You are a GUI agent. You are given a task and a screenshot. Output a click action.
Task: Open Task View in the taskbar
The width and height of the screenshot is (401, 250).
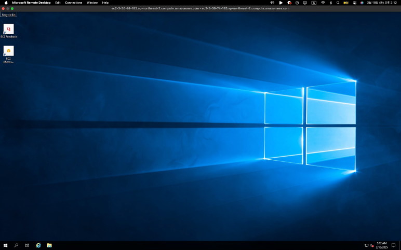click(27, 245)
